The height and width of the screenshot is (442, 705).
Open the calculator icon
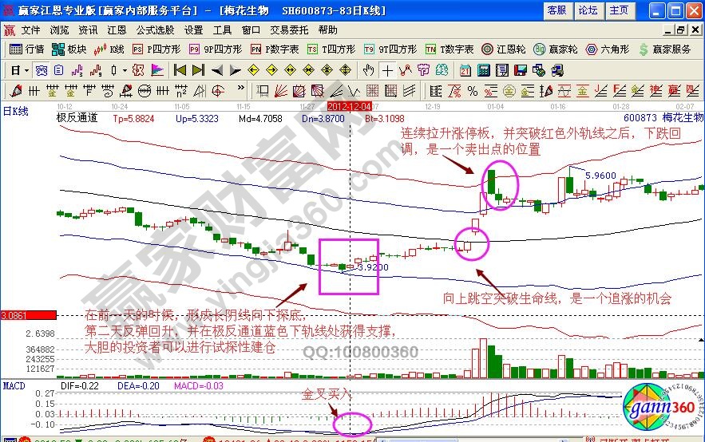[484, 70]
